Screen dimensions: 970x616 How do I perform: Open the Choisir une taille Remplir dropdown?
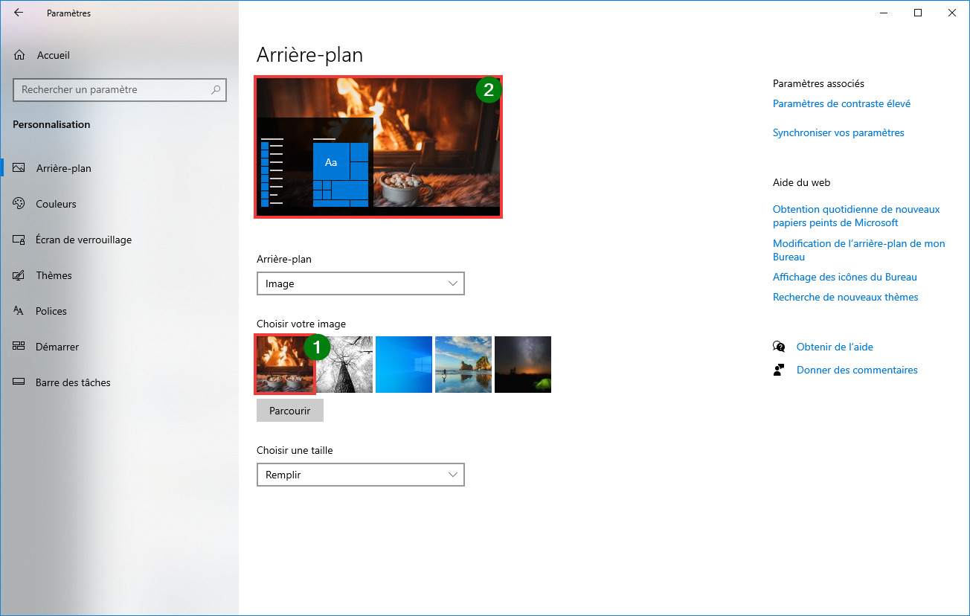click(x=361, y=475)
